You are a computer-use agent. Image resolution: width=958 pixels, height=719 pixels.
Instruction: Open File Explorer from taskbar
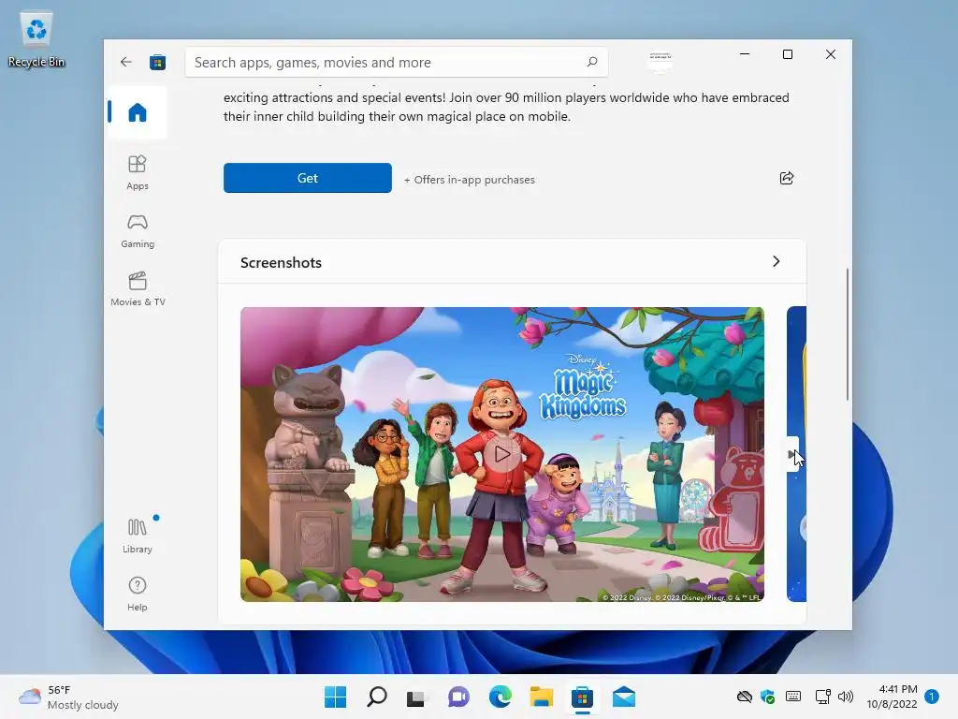click(542, 697)
